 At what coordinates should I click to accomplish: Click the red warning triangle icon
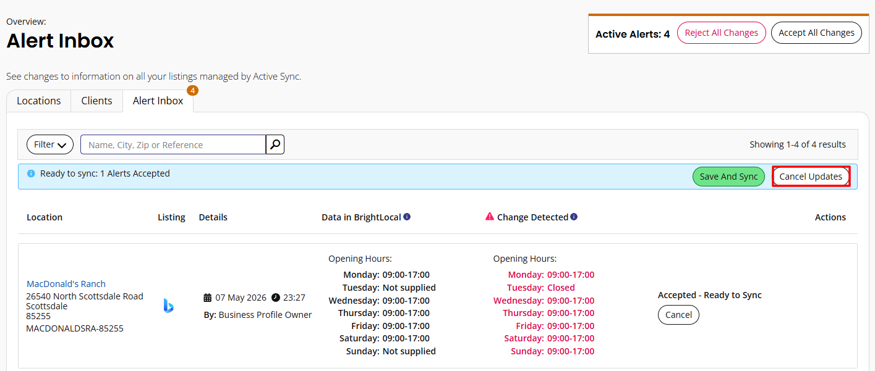click(490, 217)
